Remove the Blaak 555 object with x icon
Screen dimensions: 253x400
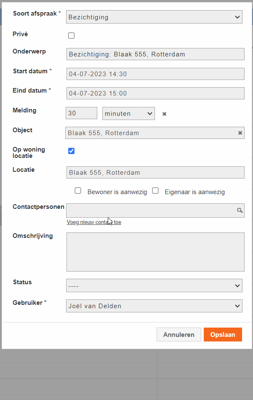(x=240, y=133)
